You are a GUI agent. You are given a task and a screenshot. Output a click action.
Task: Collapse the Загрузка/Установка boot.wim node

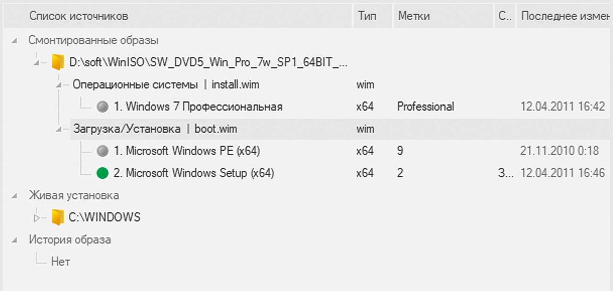(59, 129)
